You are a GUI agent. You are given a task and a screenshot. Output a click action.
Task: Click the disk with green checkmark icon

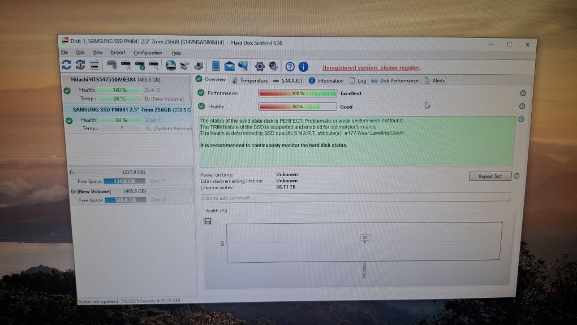(x=140, y=66)
